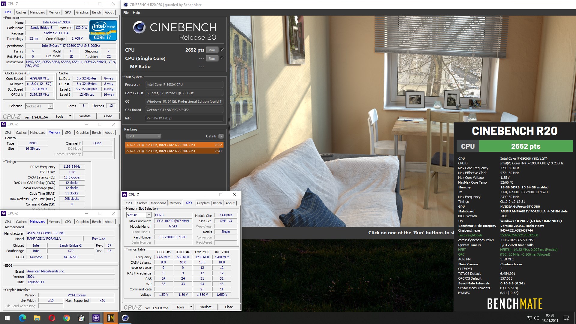
Task: Click Tools button in the SPD CPU-Z window
Action: pyautogui.click(x=180, y=307)
